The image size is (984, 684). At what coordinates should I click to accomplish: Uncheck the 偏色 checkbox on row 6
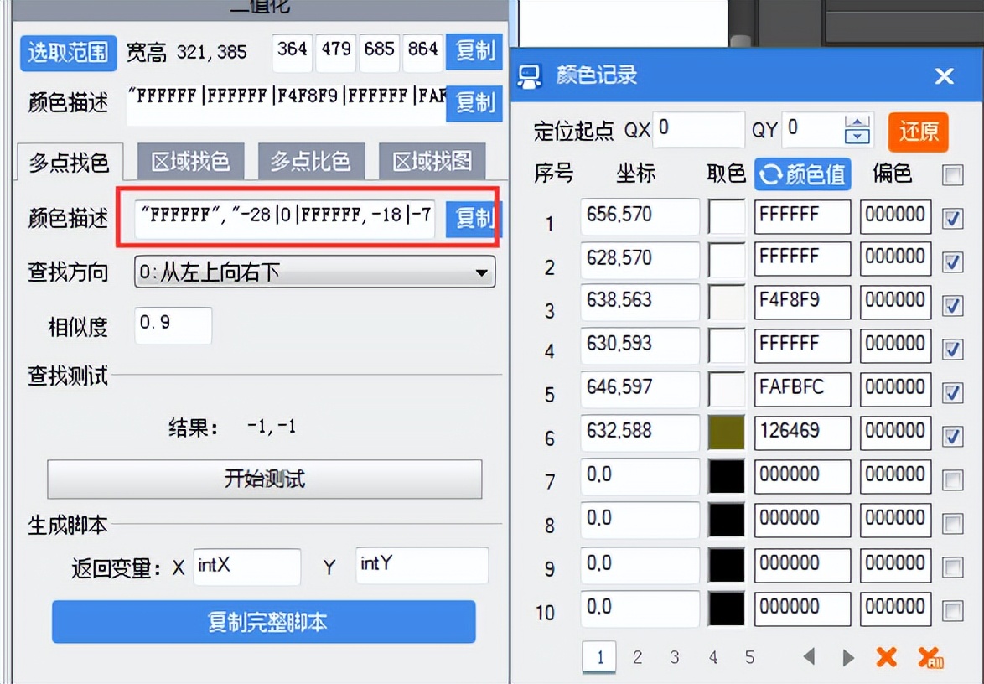click(x=954, y=435)
